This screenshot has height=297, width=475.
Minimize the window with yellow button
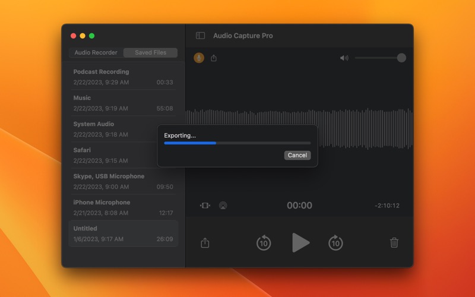pyautogui.click(x=83, y=36)
